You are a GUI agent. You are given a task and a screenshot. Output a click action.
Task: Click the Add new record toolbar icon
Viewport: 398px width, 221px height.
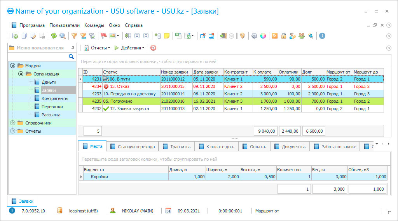pyautogui.click(x=15, y=36)
